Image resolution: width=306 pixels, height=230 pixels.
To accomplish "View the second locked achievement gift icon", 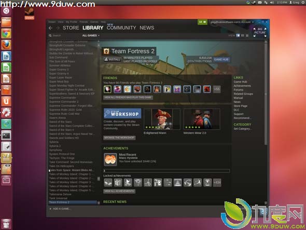I will pyautogui.click(x=118, y=183).
